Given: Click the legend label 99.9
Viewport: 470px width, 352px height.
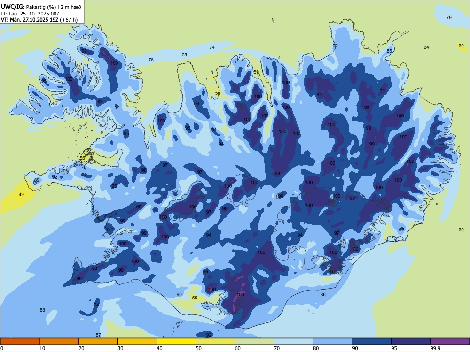Looking at the screenshot, I should [435, 348].
